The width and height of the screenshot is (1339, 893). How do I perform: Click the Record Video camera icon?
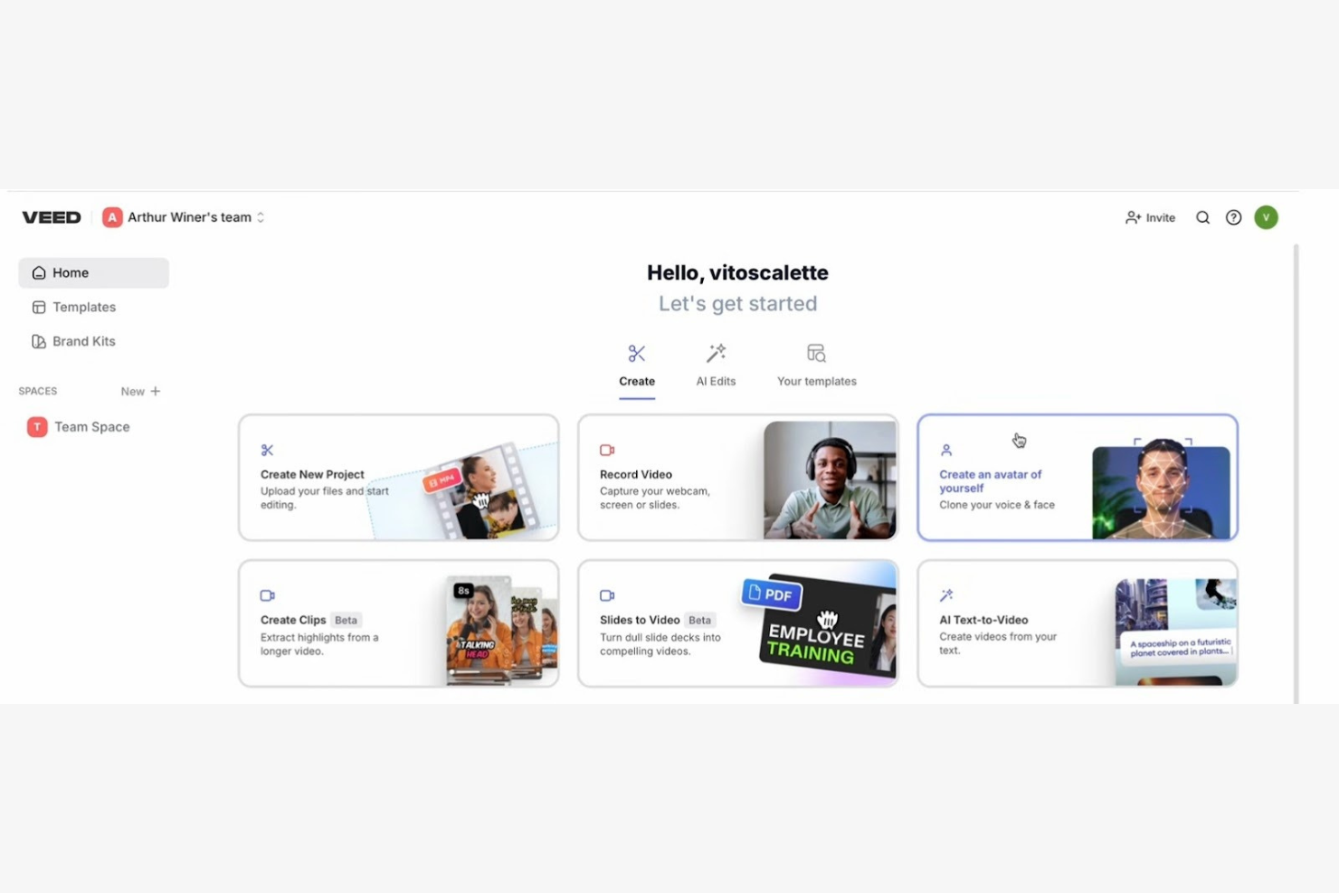click(606, 449)
